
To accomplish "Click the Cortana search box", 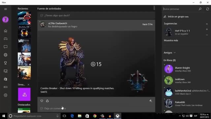I will click(x=34, y=116).
